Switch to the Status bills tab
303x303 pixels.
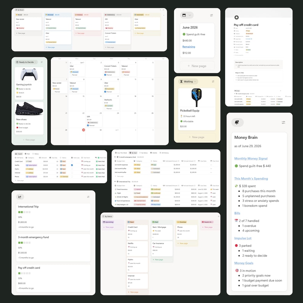[35, 154]
